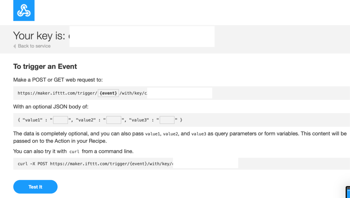This screenshot has height=198, width=350.
Task: Click the redacted key area in the header
Action: pos(142,37)
